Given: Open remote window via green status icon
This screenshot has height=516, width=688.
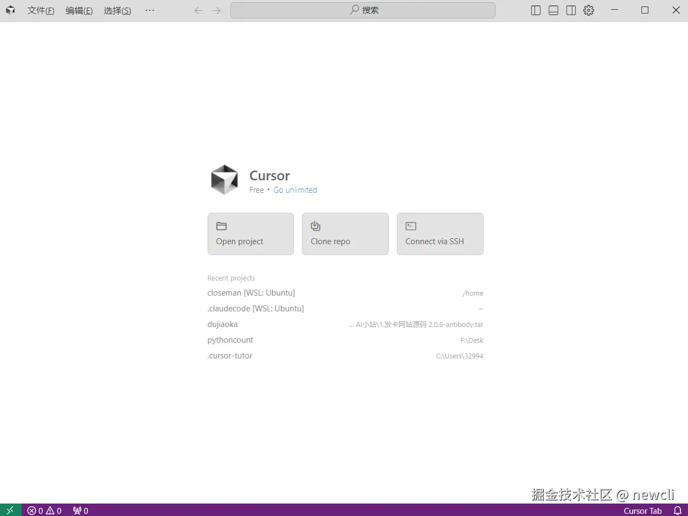Looking at the screenshot, I should pos(10,510).
